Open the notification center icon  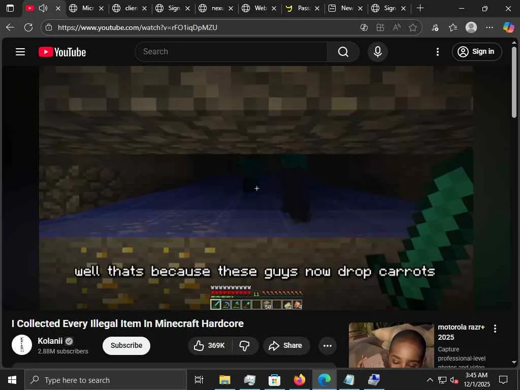coord(503,380)
